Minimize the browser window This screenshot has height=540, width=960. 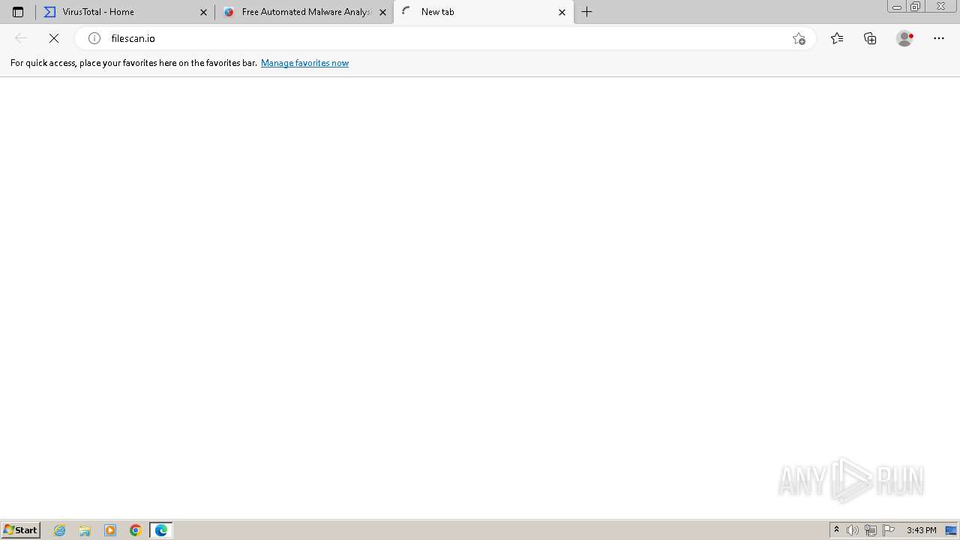coord(896,7)
